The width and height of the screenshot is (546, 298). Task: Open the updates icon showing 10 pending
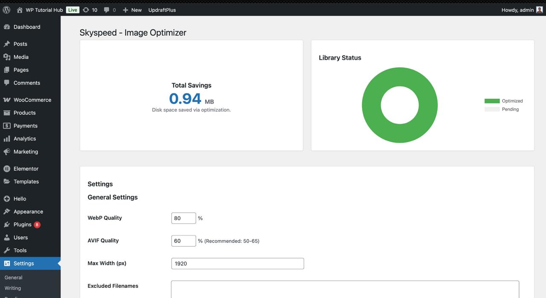pos(86,9)
